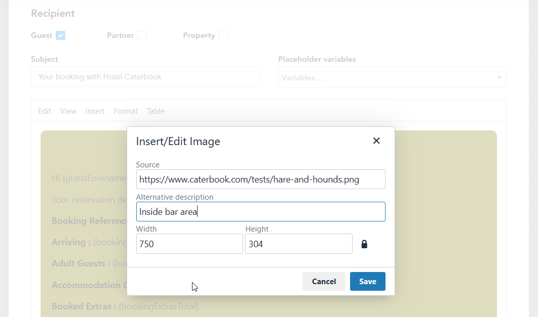Uncheck the Guest recipient checkbox
538x317 pixels.
tap(61, 35)
